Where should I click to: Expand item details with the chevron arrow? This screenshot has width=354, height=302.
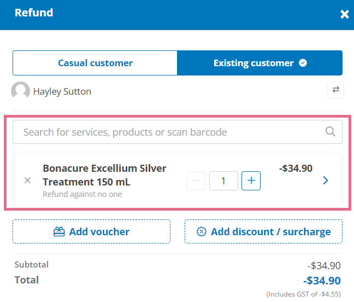click(326, 181)
